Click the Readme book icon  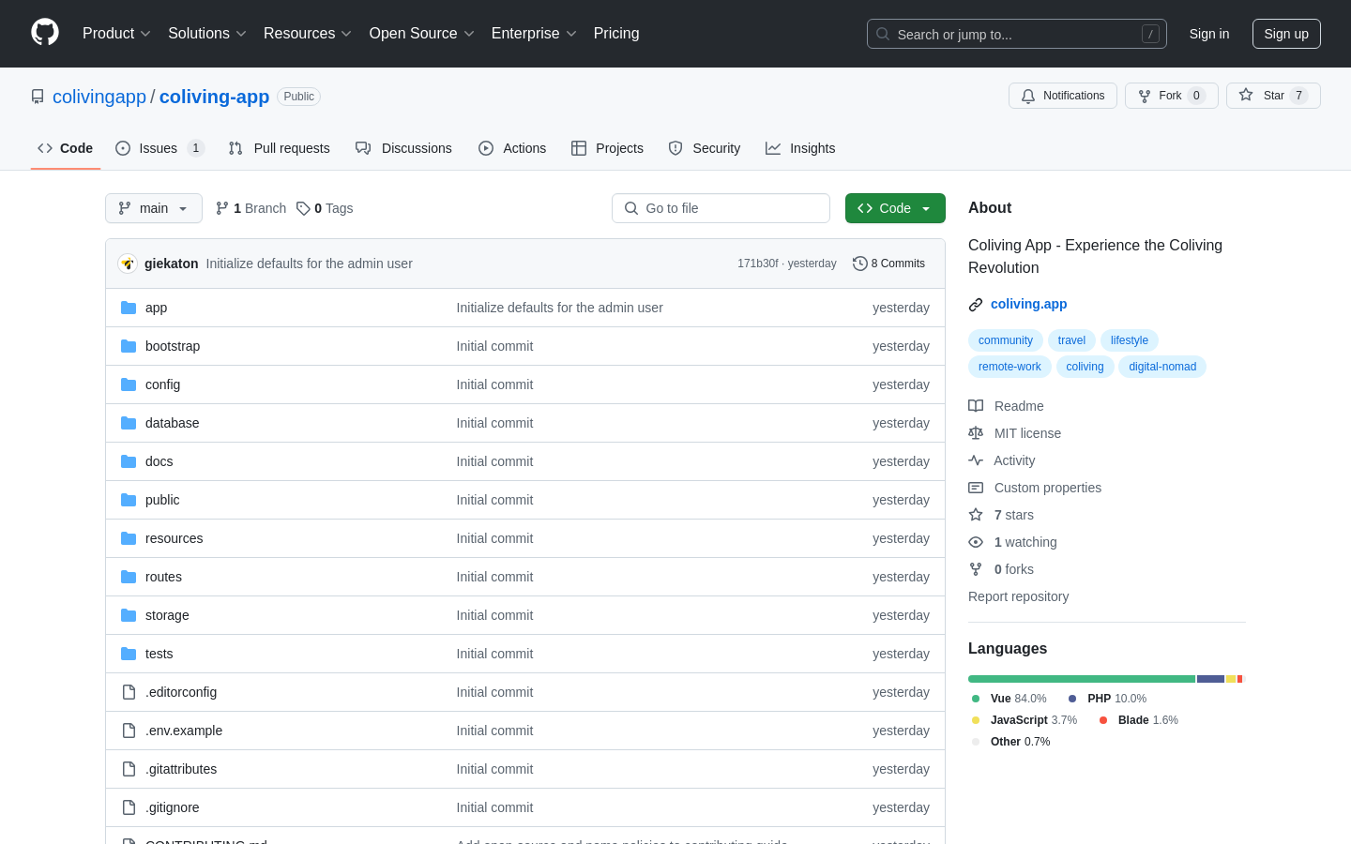click(x=976, y=406)
